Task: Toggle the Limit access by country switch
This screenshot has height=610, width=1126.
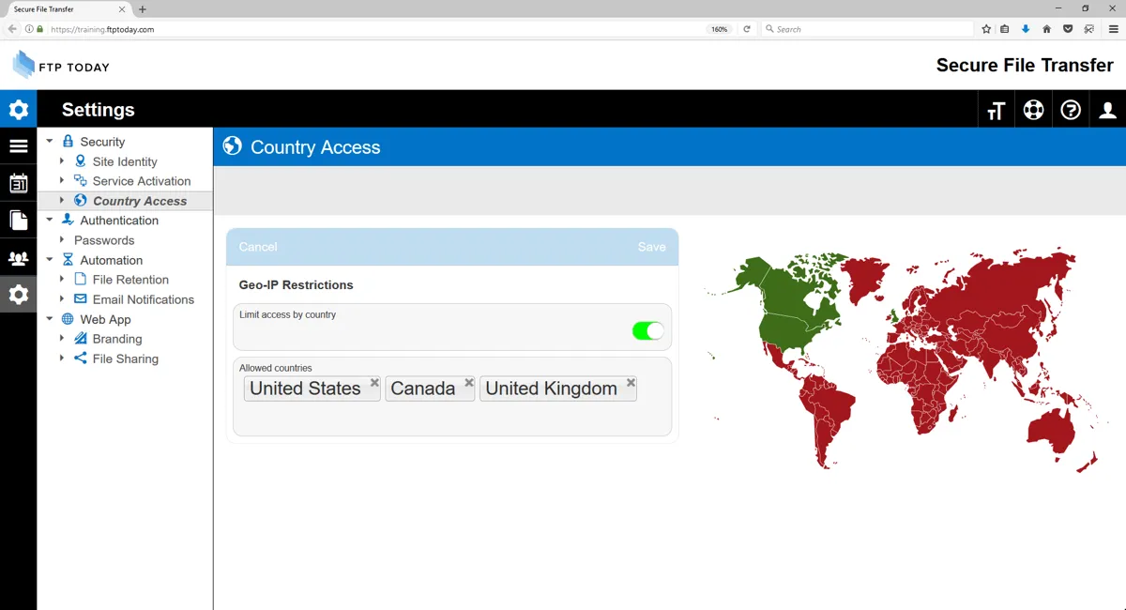Action: 647,330
